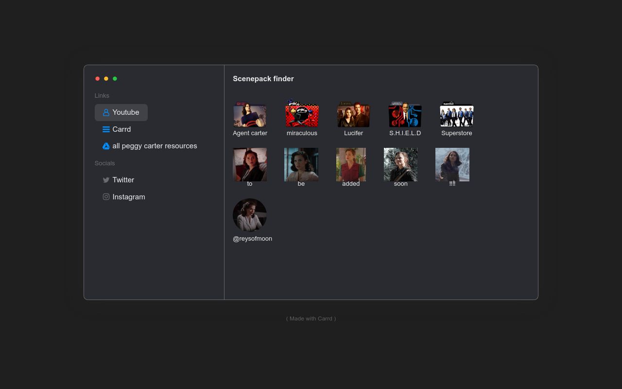The image size is (622, 389).
Task: Click the red close window dot
Action: point(98,79)
